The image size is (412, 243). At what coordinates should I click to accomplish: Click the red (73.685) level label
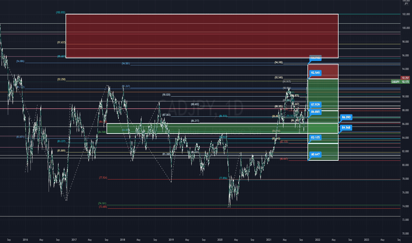tap(103, 207)
